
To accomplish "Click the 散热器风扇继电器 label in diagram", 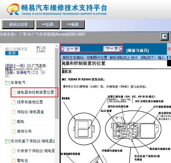I will click(160, 149).
